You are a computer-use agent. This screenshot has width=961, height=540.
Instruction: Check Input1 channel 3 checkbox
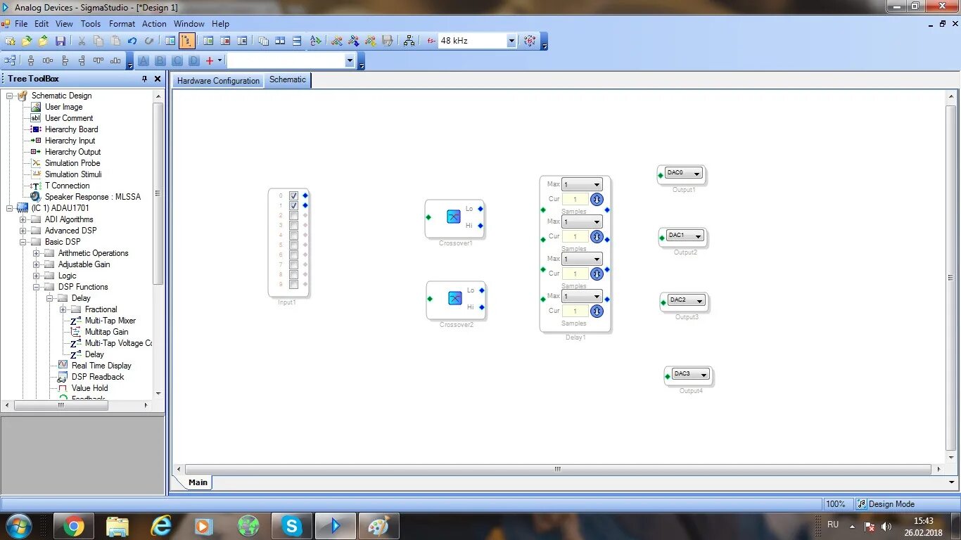293,225
